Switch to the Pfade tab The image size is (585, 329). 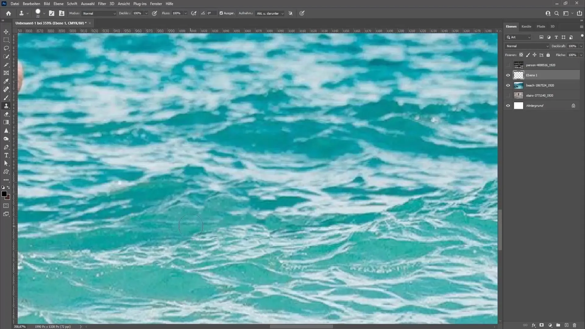(x=541, y=27)
